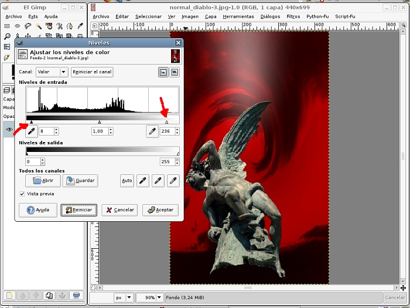410x308 pixels.
Task: Pick black point for all channels
Action: click(x=143, y=181)
